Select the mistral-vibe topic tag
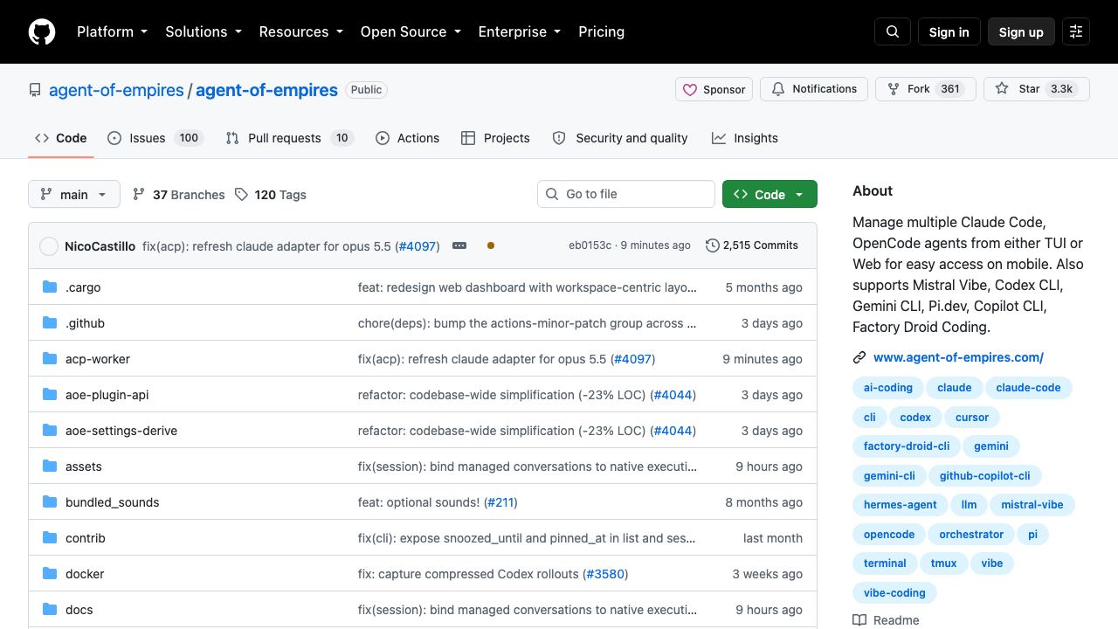Viewport: 1118px width, 629px height. point(1032,505)
